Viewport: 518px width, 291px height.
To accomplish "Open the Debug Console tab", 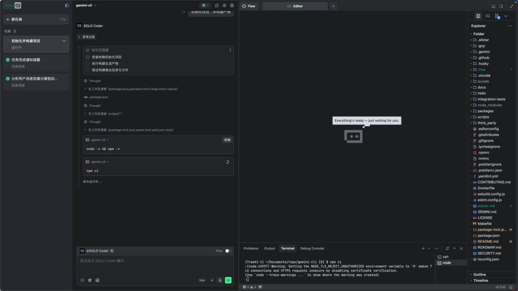I will tap(312, 248).
